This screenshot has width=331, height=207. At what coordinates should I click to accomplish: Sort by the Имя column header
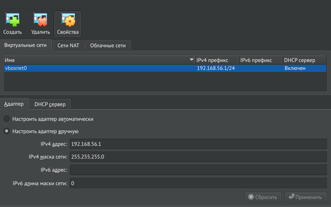[99, 60]
